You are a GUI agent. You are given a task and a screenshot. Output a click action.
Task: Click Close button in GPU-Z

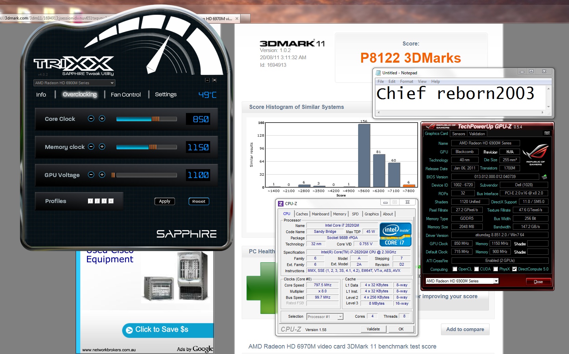coord(538,282)
